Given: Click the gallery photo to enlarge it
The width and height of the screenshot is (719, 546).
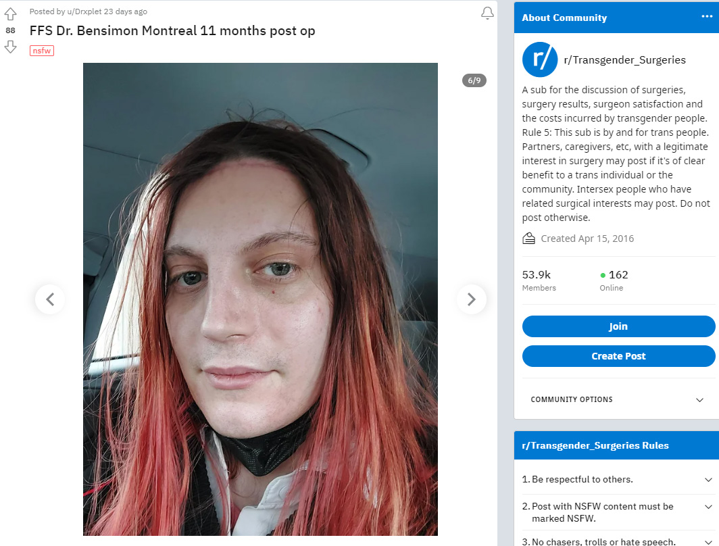Looking at the screenshot, I should [260, 299].
